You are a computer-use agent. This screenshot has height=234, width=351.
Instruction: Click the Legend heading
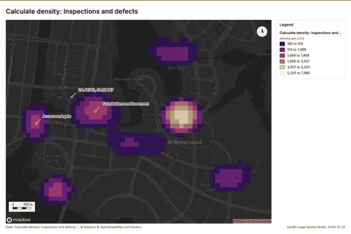pyautogui.click(x=286, y=25)
